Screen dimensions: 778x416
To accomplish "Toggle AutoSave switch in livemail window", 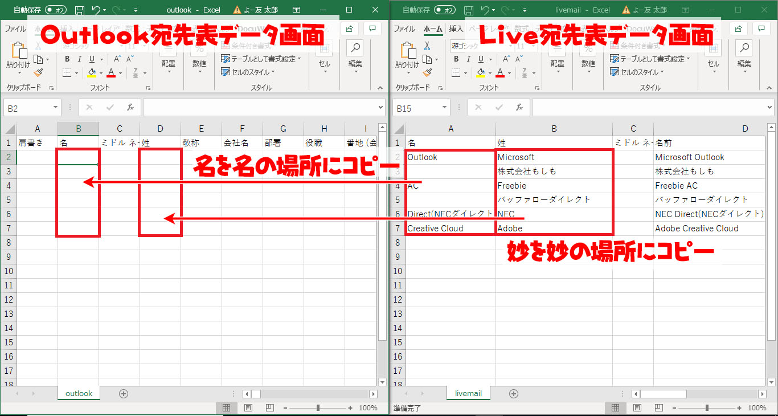I will tap(444, 10).
